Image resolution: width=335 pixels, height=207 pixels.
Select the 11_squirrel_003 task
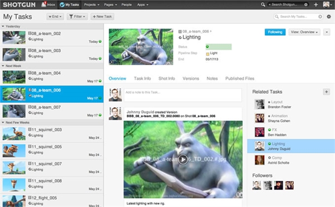(x=52, y=133)
